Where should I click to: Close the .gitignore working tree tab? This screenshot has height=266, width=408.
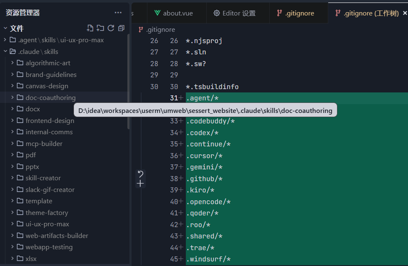point(405,13)
